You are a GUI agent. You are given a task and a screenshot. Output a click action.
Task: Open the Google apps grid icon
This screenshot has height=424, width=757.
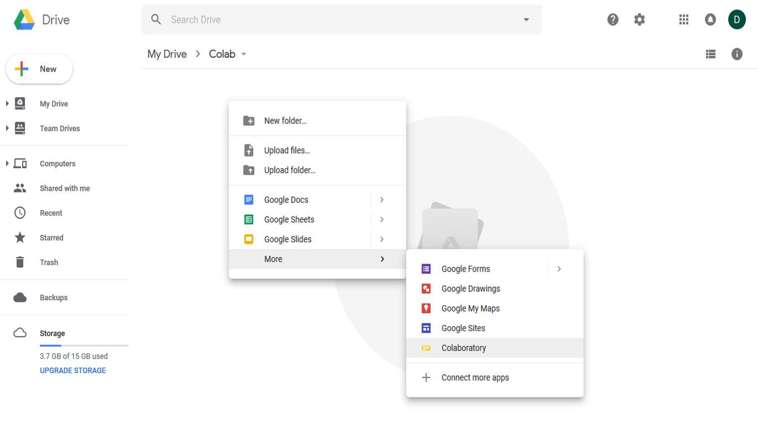pyautogui.click(x=684, y=20)
